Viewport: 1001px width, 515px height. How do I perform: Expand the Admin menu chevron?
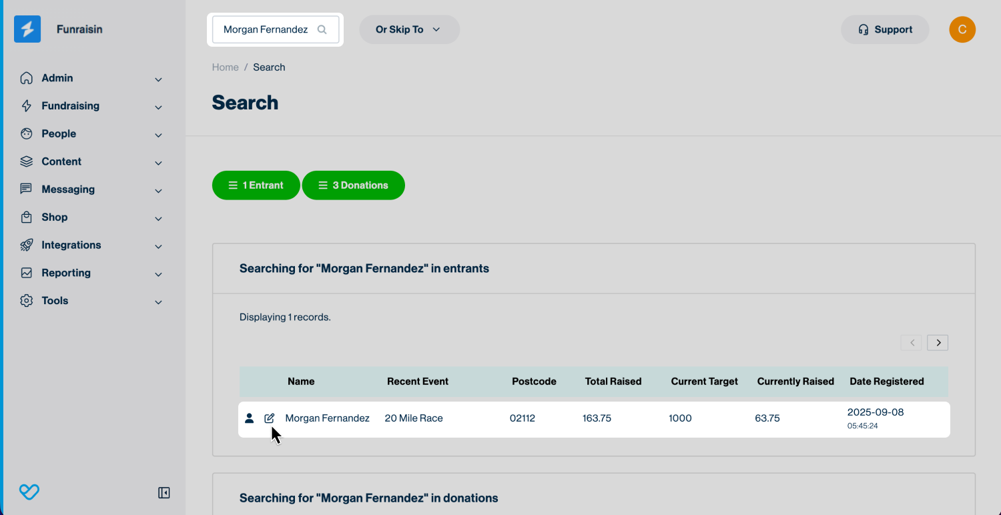pyautogui.click(x=158, y=79)
